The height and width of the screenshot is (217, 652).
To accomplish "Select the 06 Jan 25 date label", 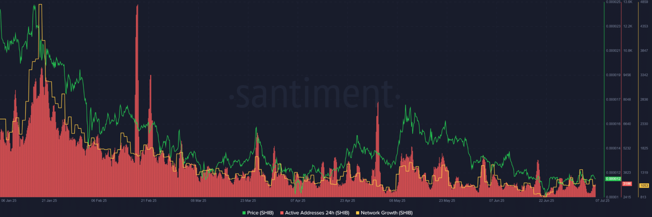I will click(x=9, y=201).
